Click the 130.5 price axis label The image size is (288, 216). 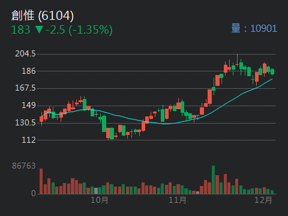[x=25, y=122]
